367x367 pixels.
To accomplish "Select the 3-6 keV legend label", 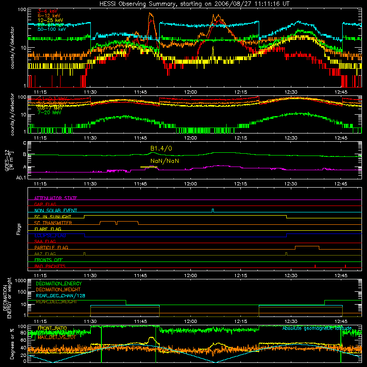I will [x=47, y=11].
